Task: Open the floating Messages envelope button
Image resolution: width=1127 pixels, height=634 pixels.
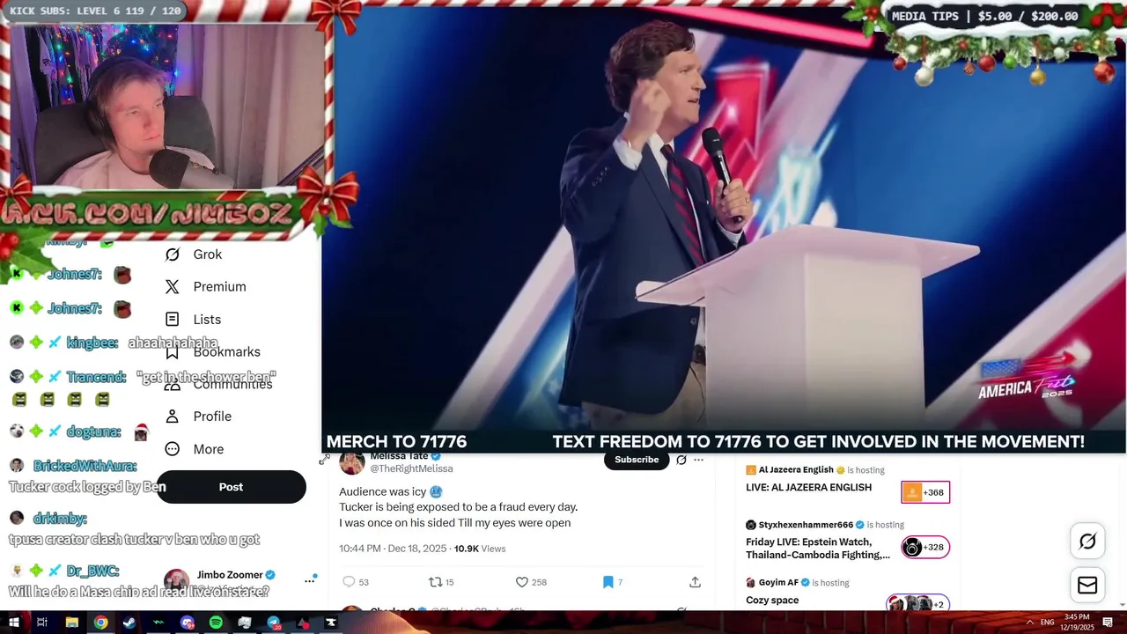Action: (x=1087, y=586)
